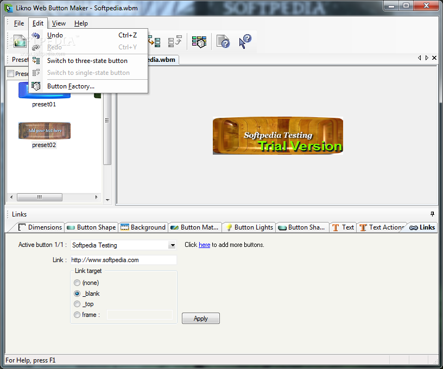This screenshot has width=443, height=369.
Task: Switch to the Button Lights tab
Action: (x=249, y=227)
